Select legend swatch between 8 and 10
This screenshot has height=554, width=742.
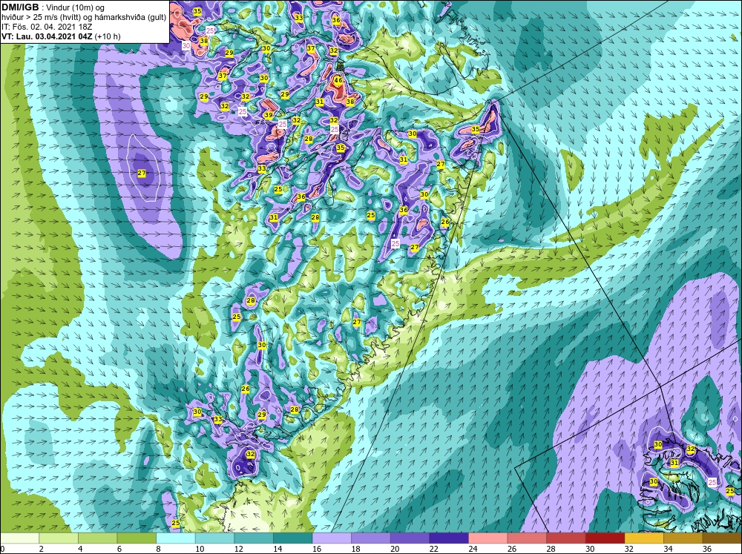(176, 538)
